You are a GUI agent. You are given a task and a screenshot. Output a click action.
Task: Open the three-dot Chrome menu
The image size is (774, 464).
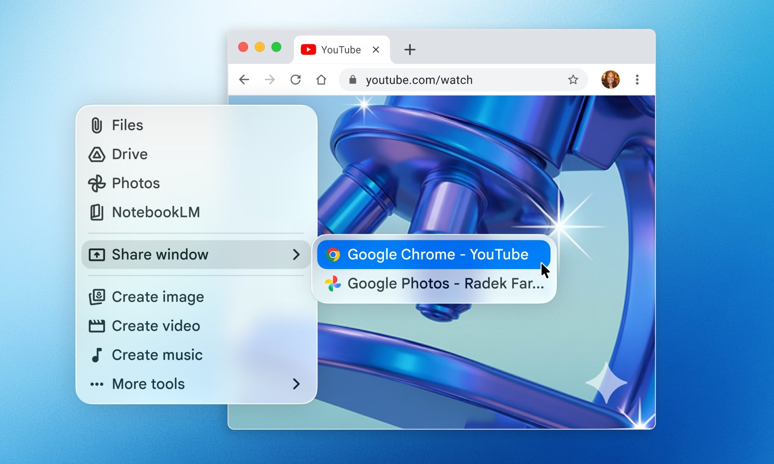pos(637,80)
